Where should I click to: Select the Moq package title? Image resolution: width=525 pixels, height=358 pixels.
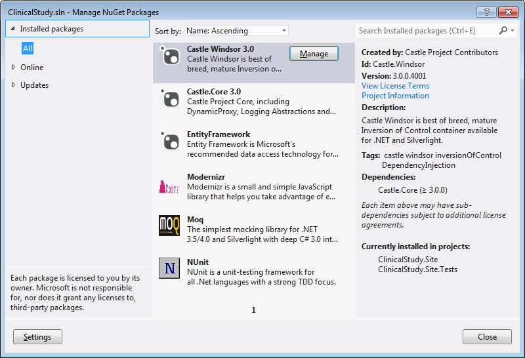pos(195,220)
